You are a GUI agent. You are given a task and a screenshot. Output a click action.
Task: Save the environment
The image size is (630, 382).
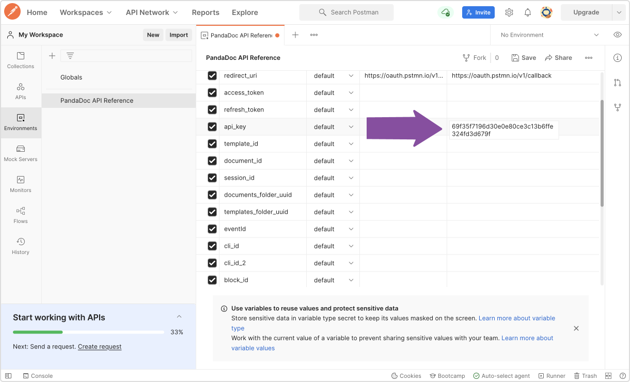[x=524, y=58]
